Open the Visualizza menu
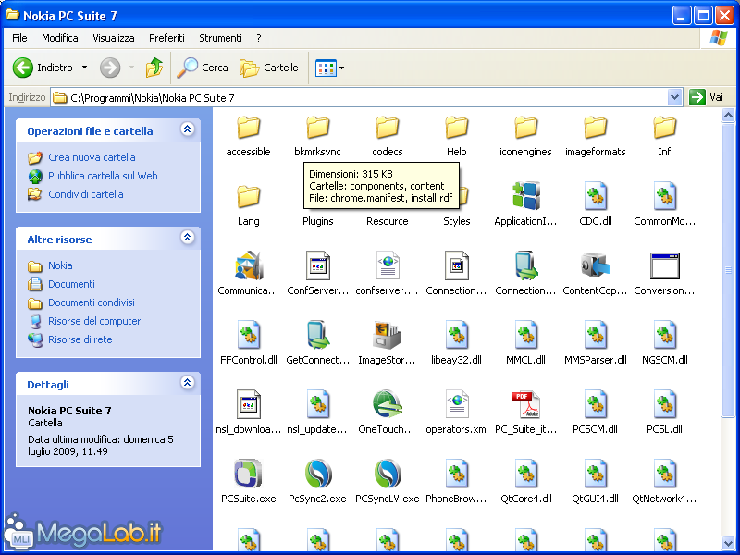 tap(113, 38)
